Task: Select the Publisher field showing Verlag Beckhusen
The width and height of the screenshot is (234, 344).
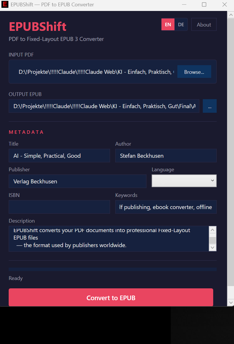Action: tap(77, 181)
